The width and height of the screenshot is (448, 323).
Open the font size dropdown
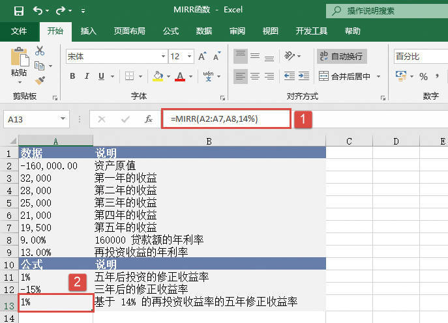pos(189,57)
